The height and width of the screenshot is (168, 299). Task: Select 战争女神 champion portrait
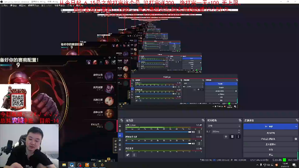(109, 113)
